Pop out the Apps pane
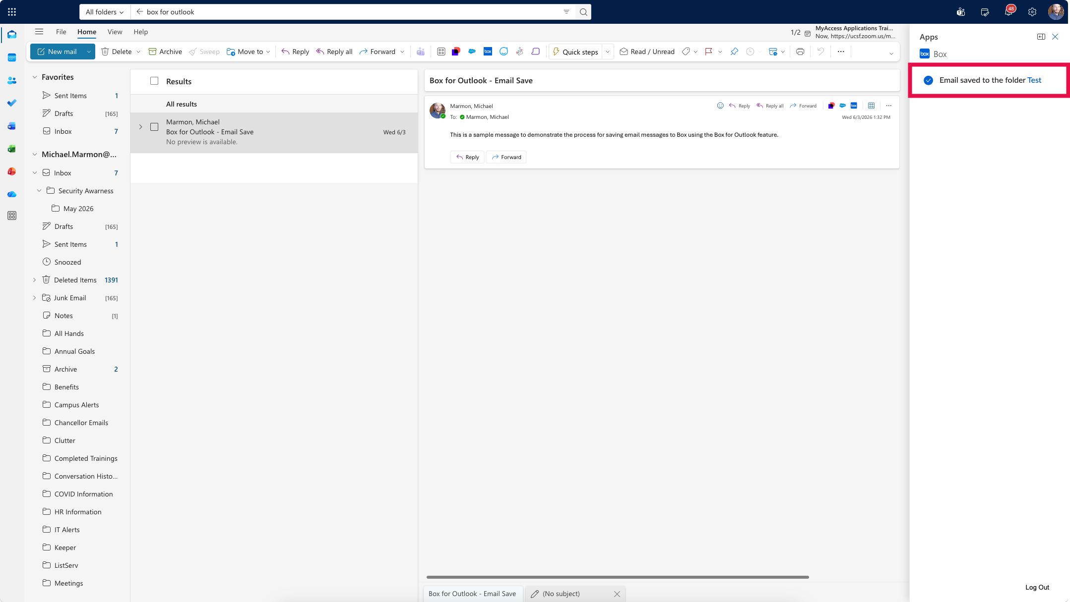 [x=1041, y=37]
